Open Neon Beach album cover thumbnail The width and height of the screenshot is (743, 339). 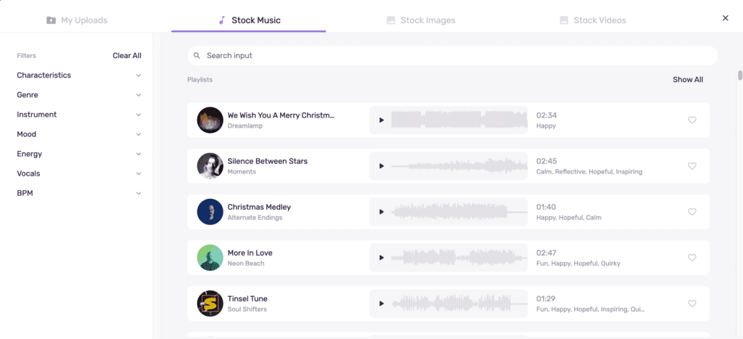pyautogui.click(x=210, y=258)
